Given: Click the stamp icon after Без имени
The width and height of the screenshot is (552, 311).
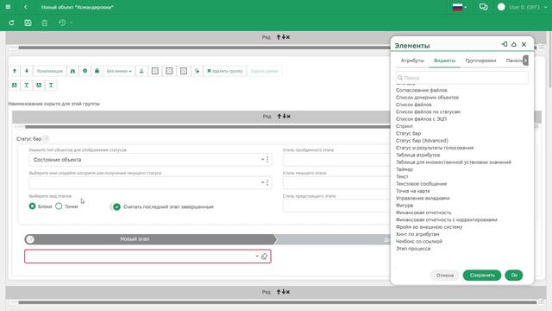Looking at the screenshot, I should 141,71.
